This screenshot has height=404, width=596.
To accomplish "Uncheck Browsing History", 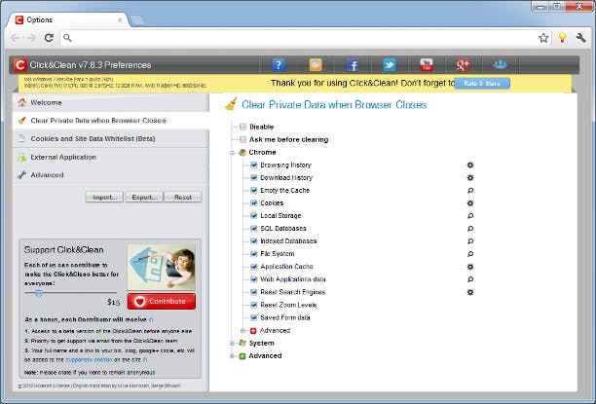I will click(x=254, y=165).
